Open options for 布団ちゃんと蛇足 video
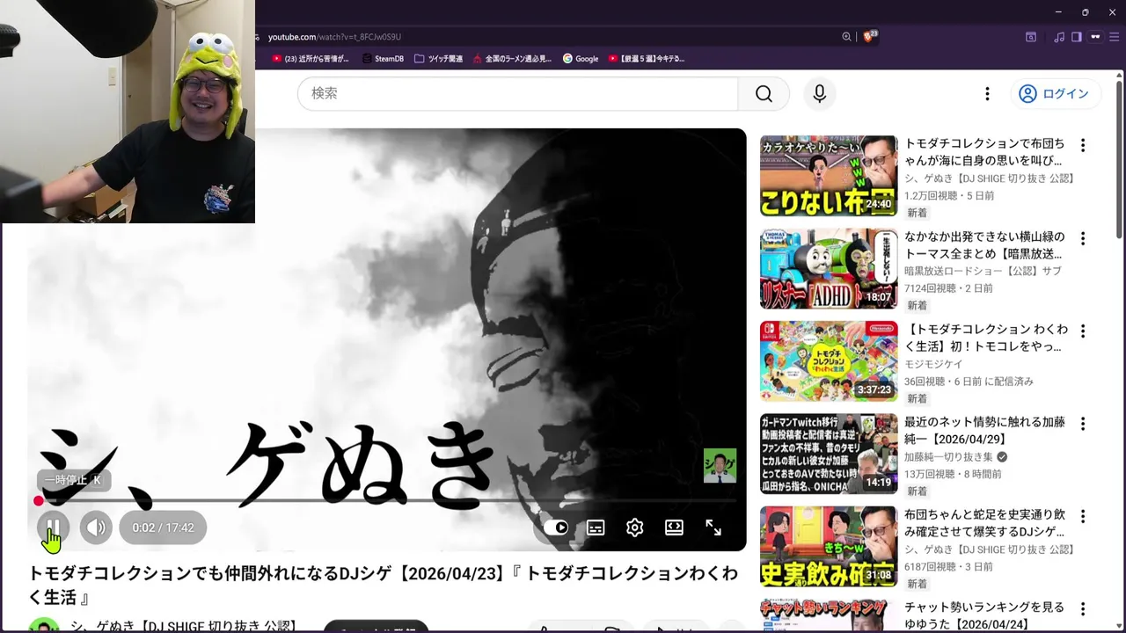 tap(1083, 516)
